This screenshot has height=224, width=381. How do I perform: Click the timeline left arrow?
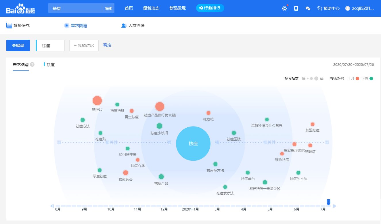click(52, 206)
